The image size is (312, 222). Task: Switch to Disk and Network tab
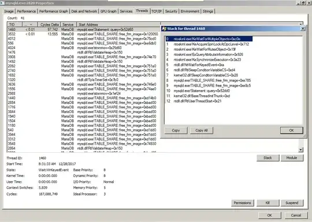[84, 12]
